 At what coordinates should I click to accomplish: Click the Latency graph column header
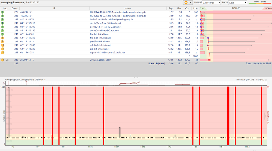236,8
